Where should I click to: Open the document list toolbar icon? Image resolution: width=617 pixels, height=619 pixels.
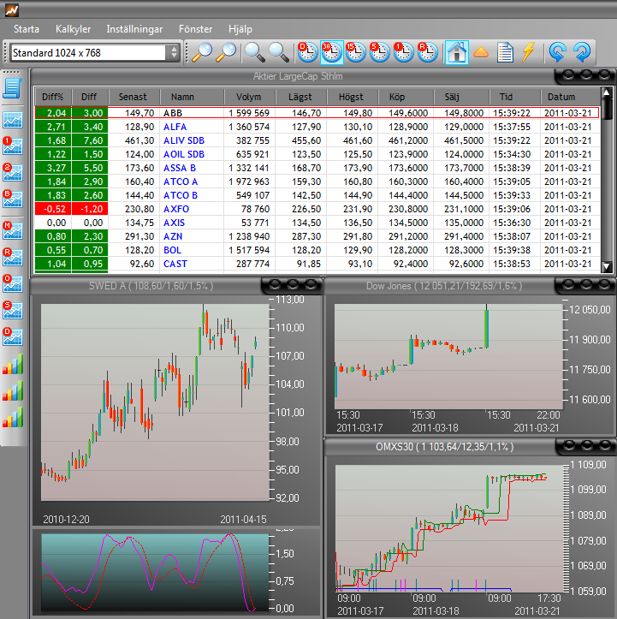[505, 52]
